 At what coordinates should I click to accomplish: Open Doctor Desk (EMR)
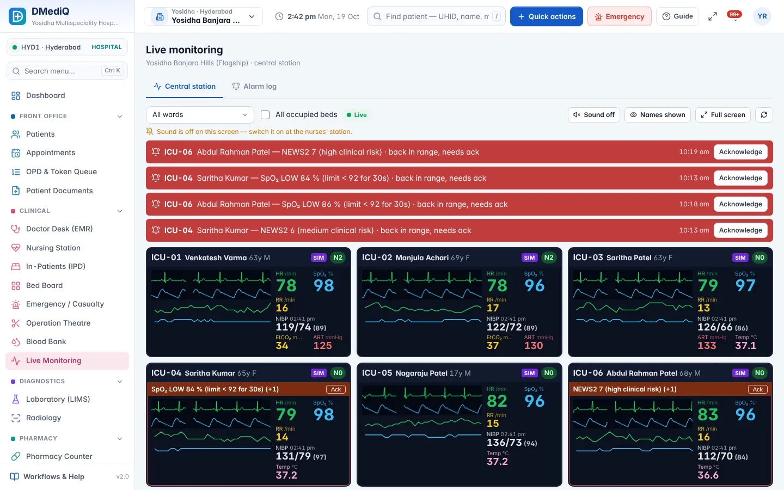67,229
